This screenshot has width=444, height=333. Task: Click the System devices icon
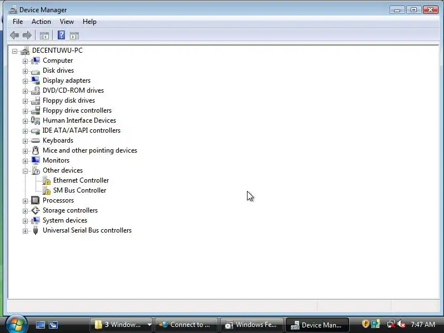[36, 220]
